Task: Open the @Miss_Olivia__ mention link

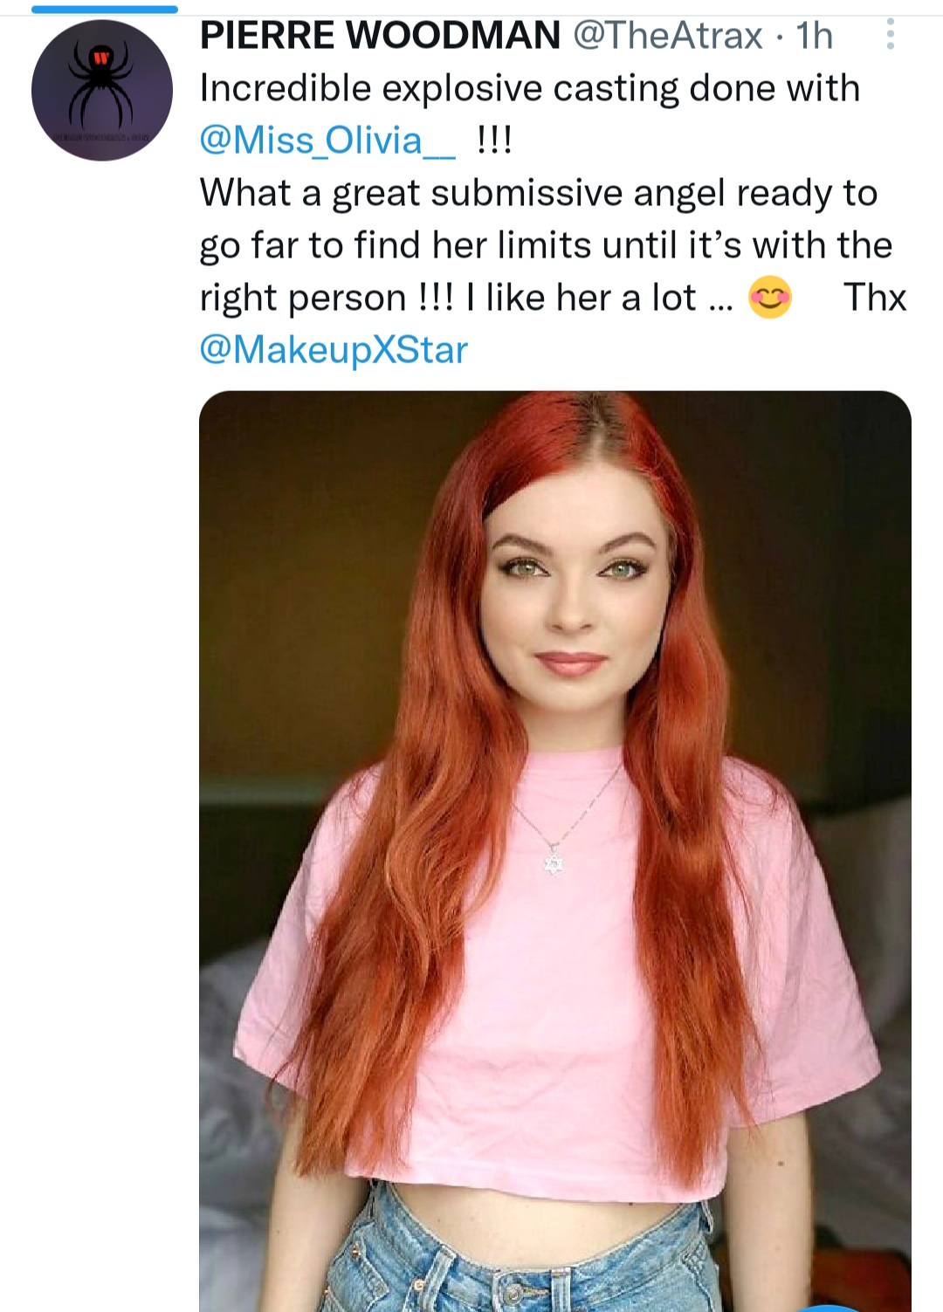Action: point(327,141)
